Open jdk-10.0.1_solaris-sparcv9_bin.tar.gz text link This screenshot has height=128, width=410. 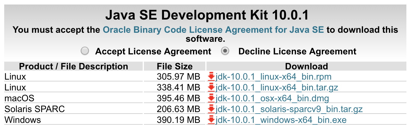[289, 109]
